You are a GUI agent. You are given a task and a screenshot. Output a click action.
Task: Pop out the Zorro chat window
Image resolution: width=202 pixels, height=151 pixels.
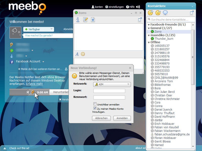[140, 20]
